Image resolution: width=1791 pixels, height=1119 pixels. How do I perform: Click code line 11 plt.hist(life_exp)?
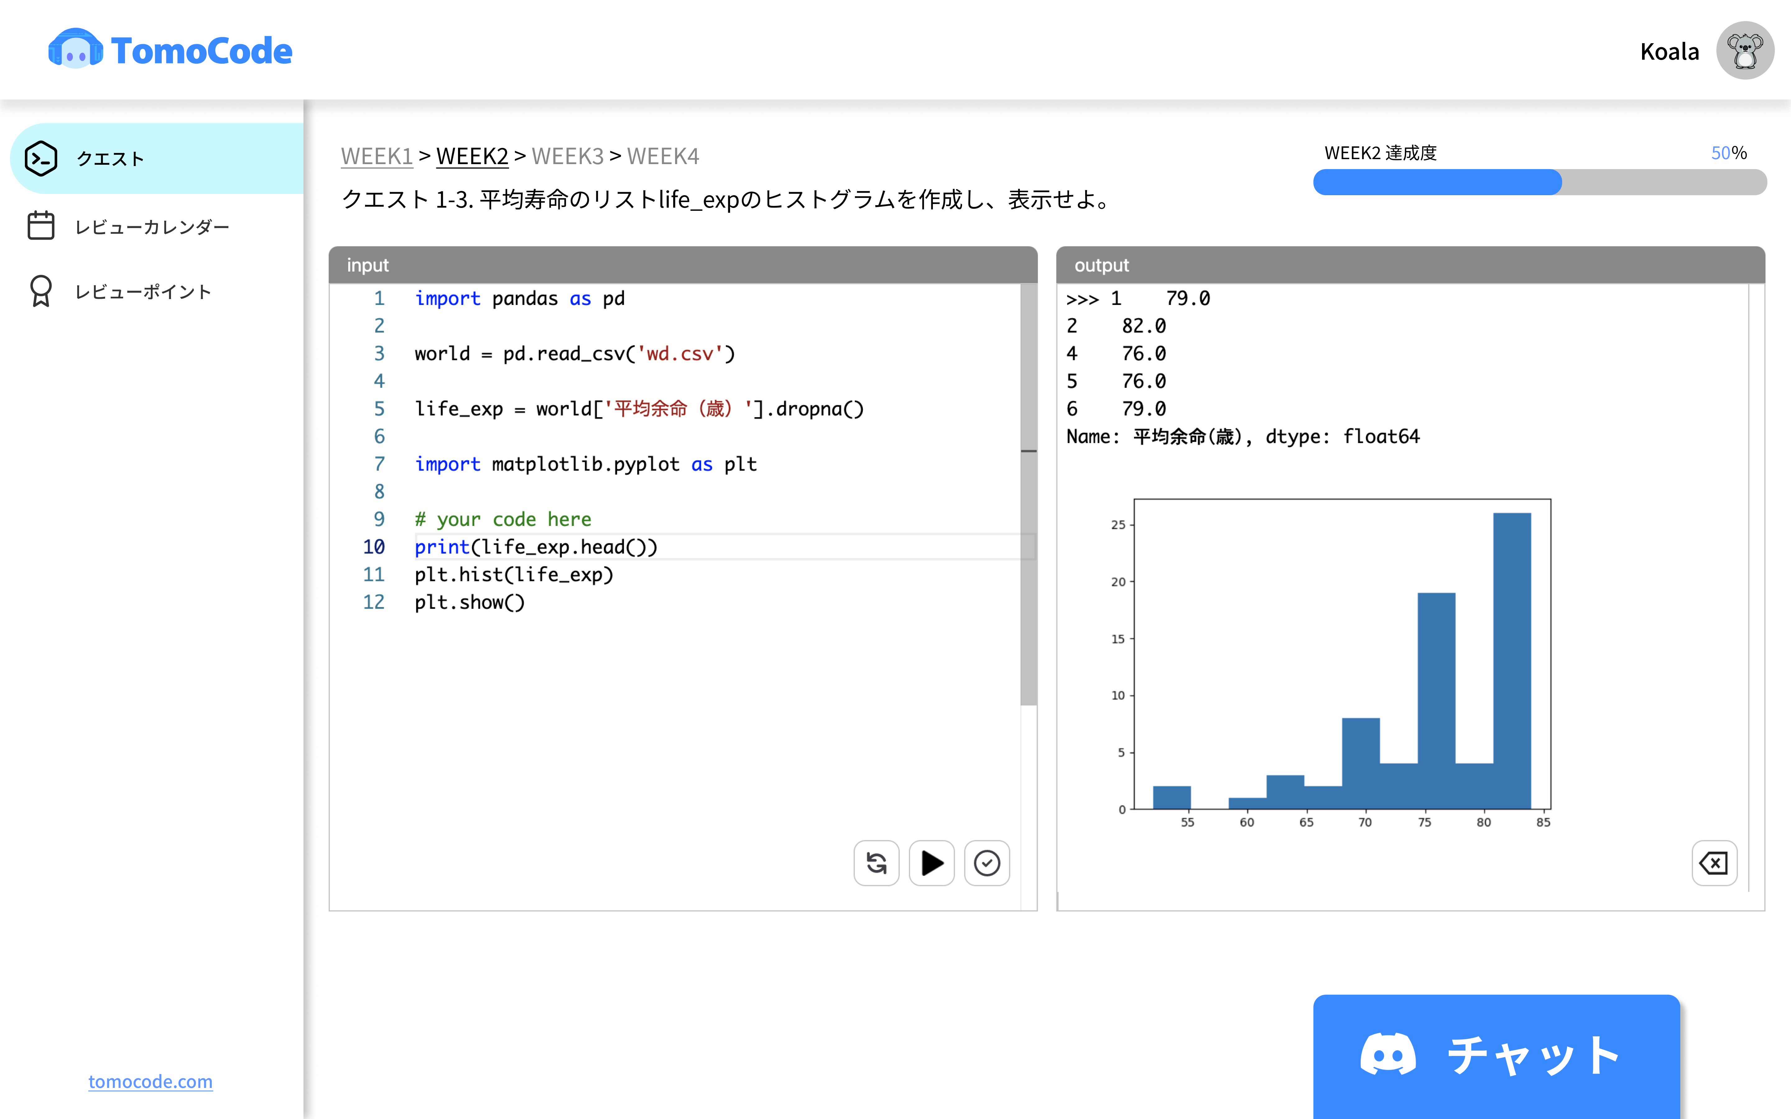(x=514, y=575)
